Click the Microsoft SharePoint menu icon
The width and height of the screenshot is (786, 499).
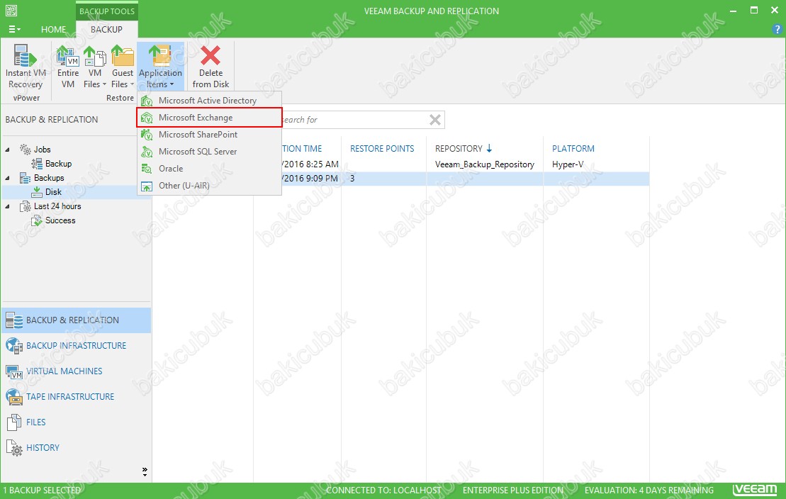147,135
